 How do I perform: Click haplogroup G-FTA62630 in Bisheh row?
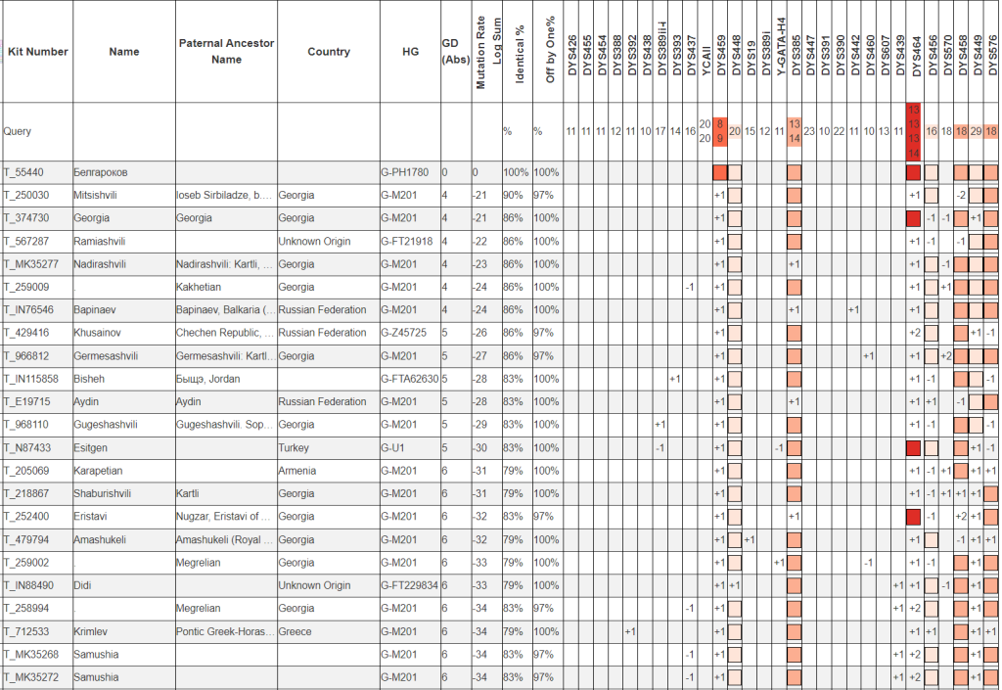[409, 379]
